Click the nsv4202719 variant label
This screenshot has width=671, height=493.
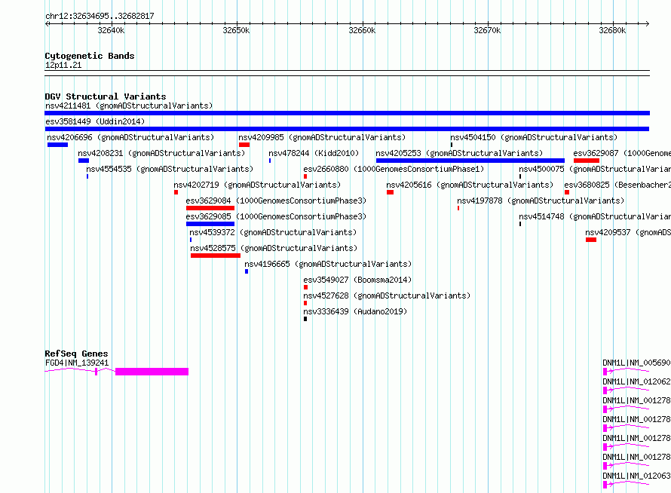point(257,185)
